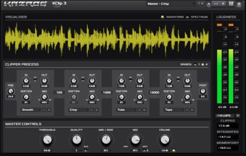Switch visualiser to Spectrum mode
This screenshot has width=246, height=156.
point(187,17)
